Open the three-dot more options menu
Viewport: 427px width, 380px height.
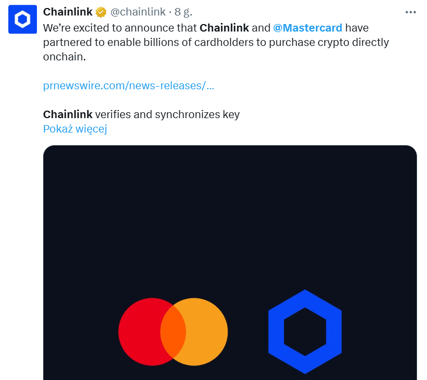tap(410, 12)
